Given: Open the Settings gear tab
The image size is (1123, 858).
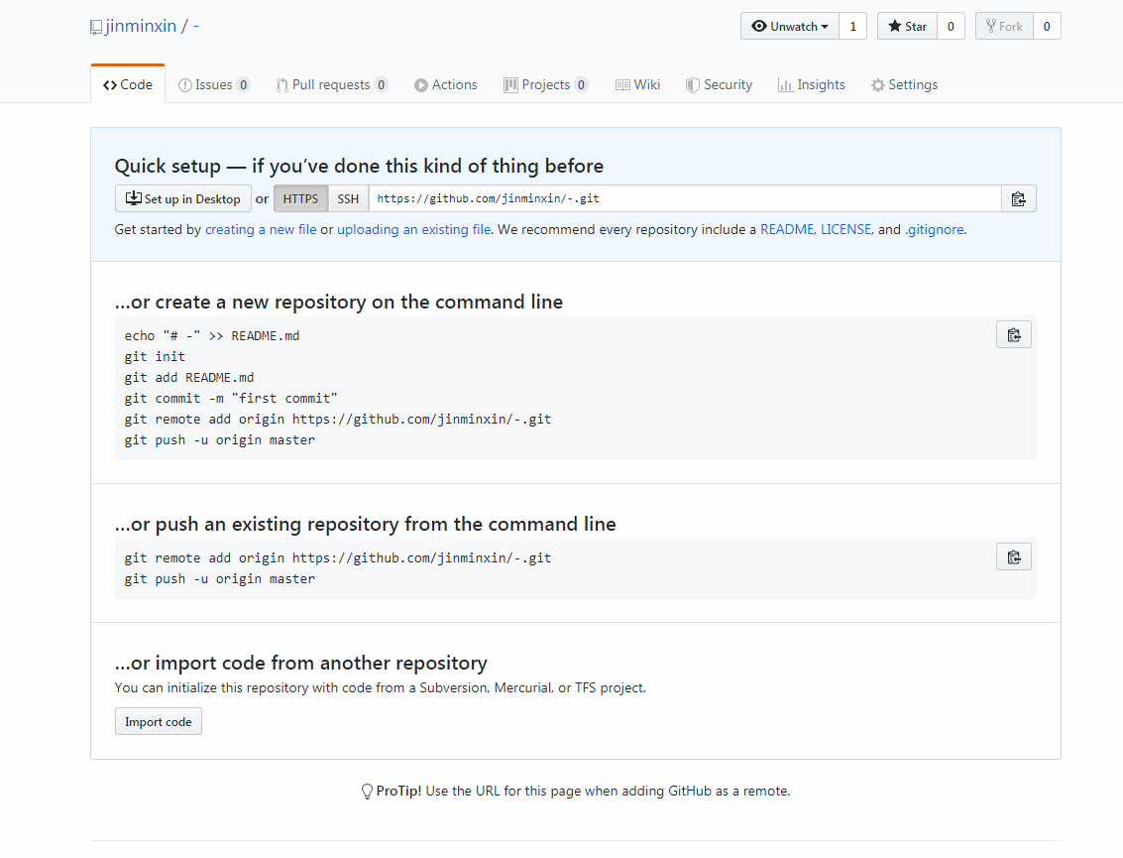Looking at the screenshot, I should 904,85.
